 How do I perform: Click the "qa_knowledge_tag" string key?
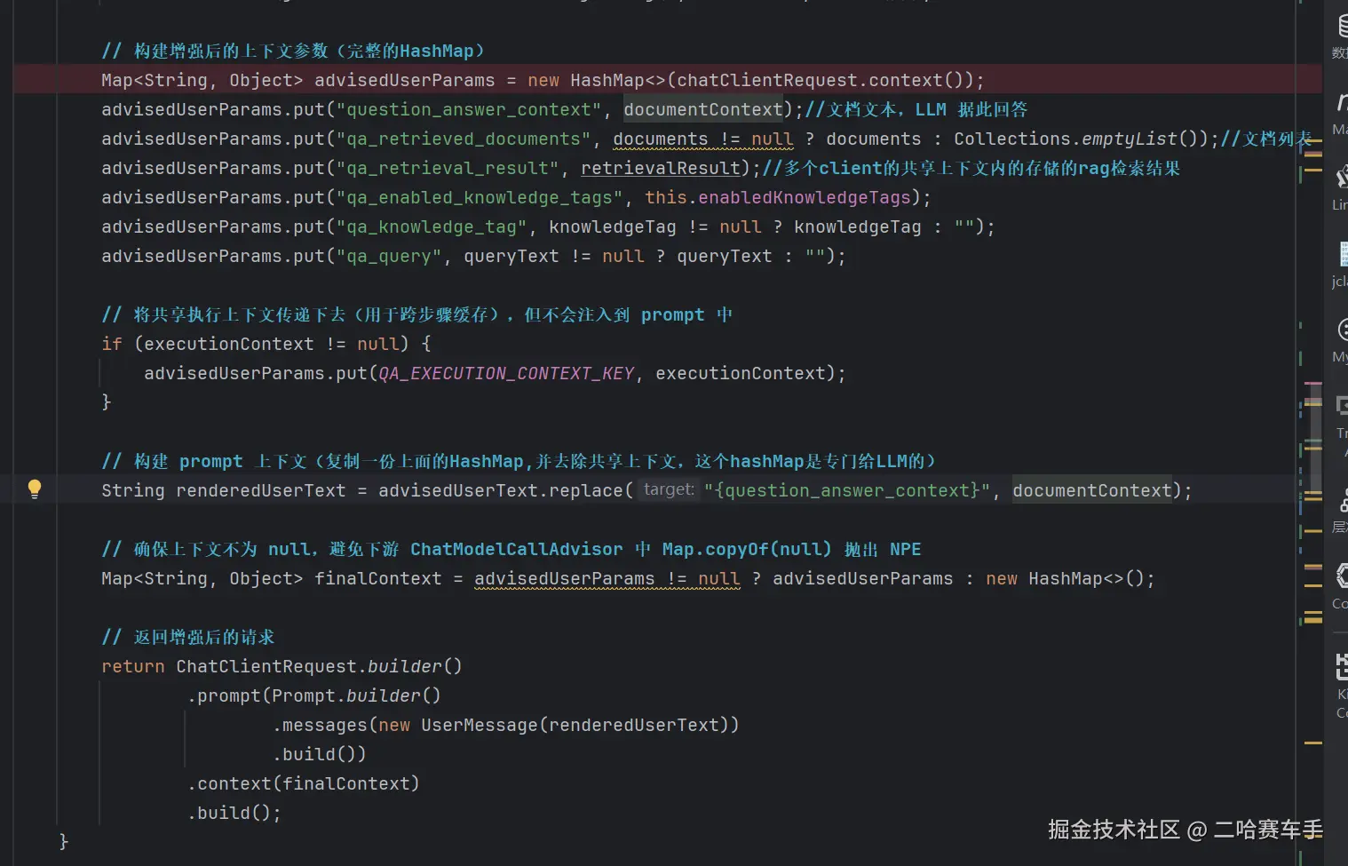[x=432, y=226]
